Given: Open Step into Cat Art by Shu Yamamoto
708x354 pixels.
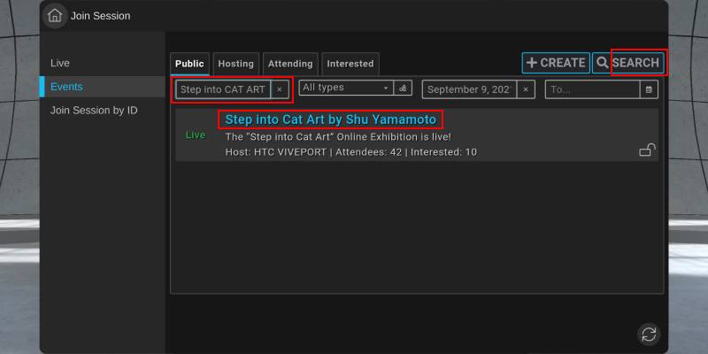Looking at the screenshot, I should tap(331, 119).
